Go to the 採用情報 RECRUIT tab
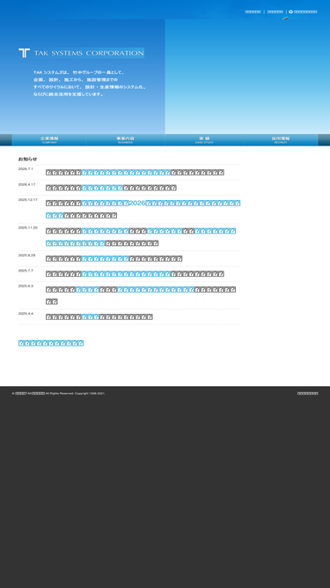 pos(281,140)
